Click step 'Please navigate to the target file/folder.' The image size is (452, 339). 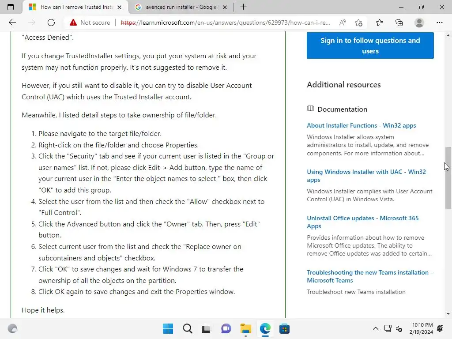pyautogui.click(x=100, y=133)
